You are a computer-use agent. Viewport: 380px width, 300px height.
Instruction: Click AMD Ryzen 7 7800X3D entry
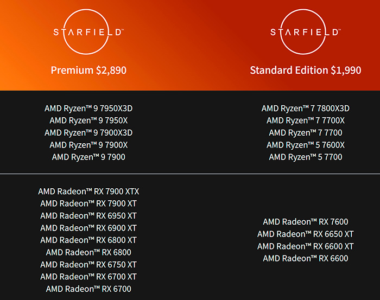pos(305,108)
